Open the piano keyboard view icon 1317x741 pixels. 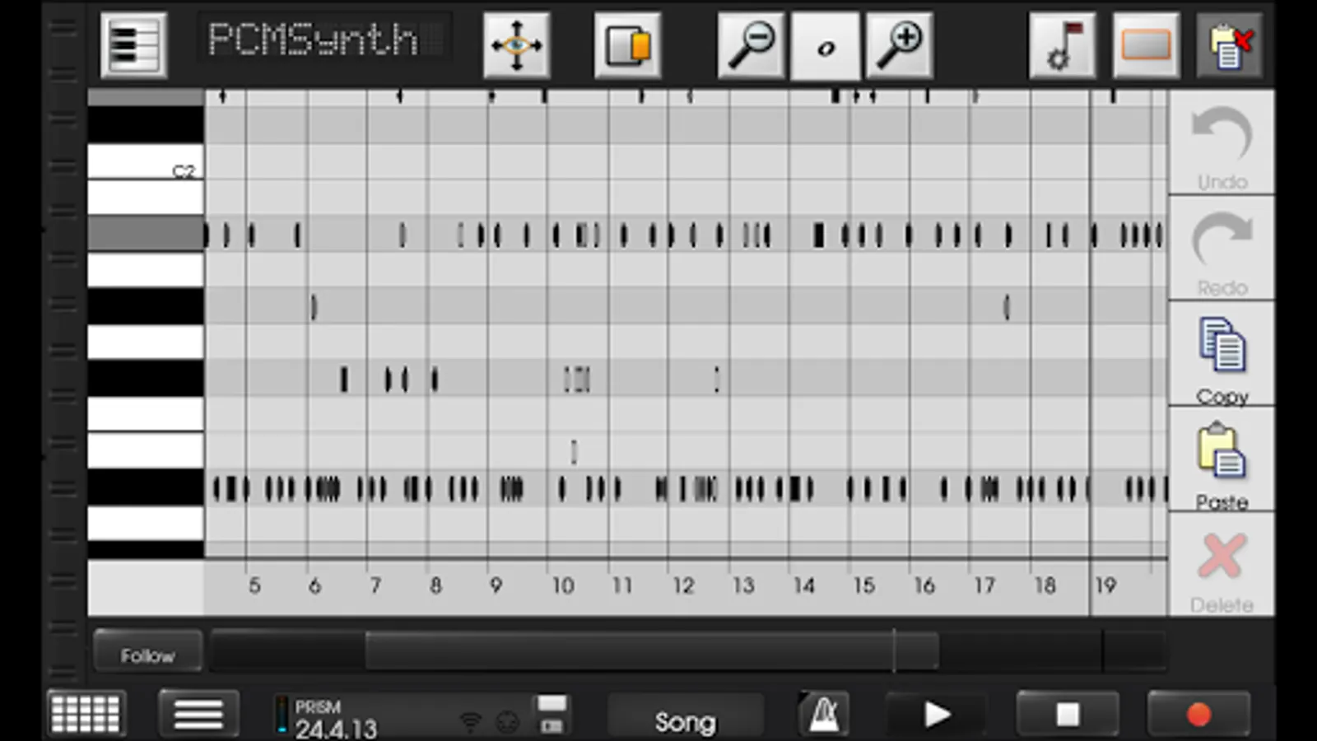pos(133,44)
